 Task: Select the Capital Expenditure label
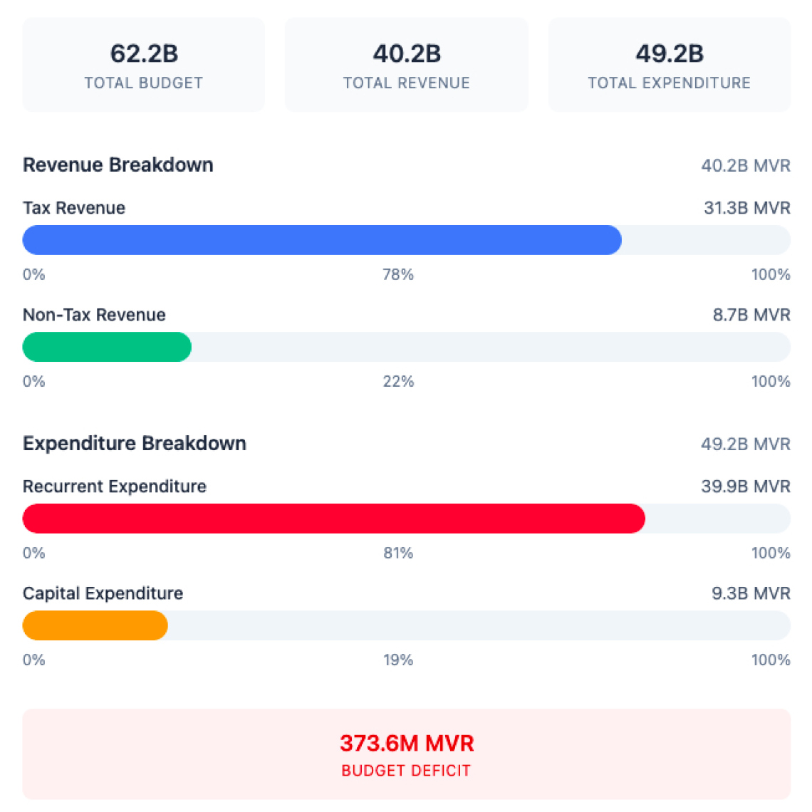pyautogui.click(x=103, y=593)
